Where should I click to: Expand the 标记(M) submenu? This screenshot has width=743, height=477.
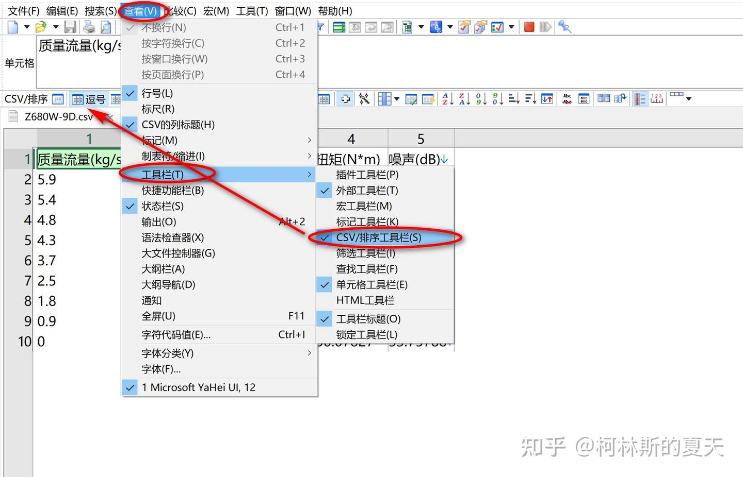pos(160,140)
